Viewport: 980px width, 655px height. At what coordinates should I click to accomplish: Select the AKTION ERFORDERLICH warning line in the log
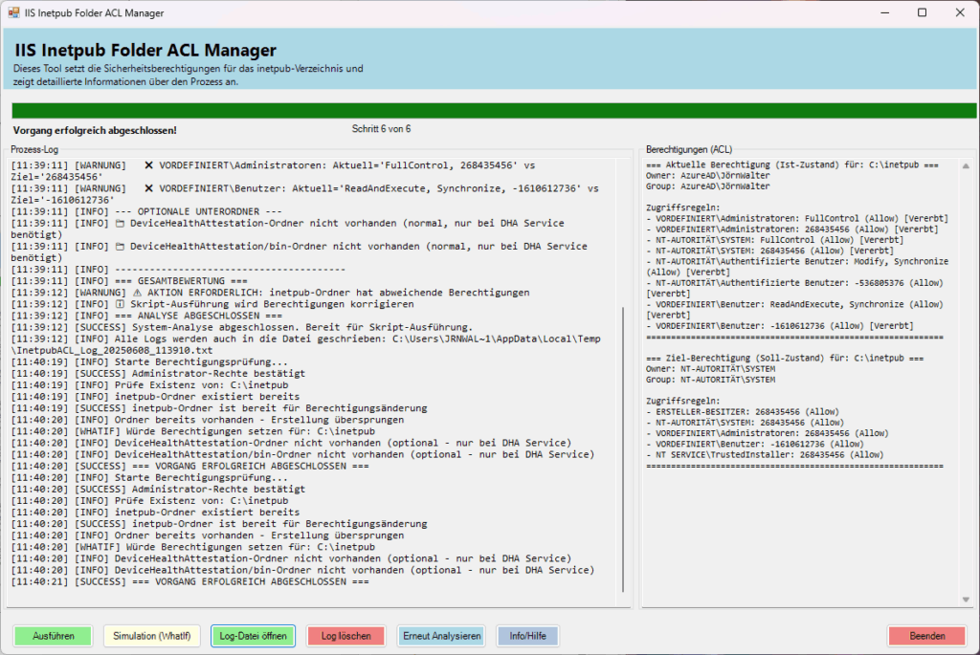tap(287, 293)
